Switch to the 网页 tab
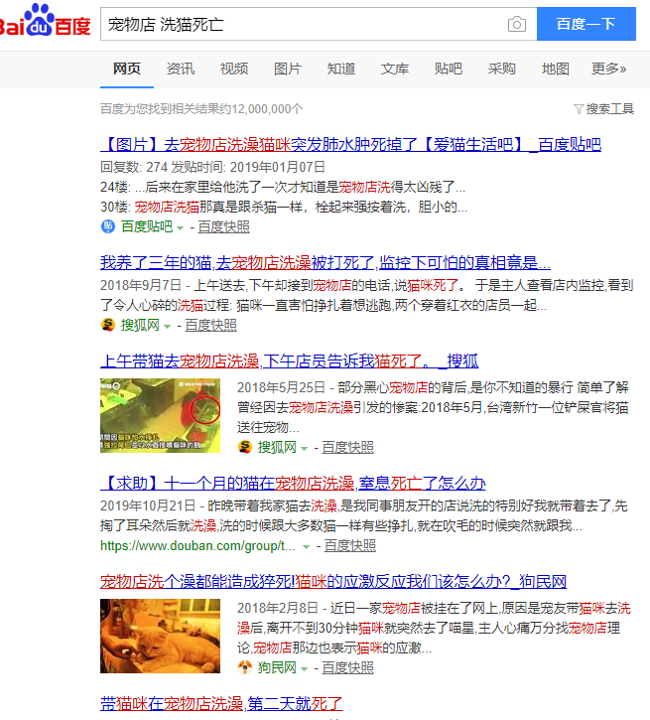Screen dimensions: 650x720 coord(127,69)
